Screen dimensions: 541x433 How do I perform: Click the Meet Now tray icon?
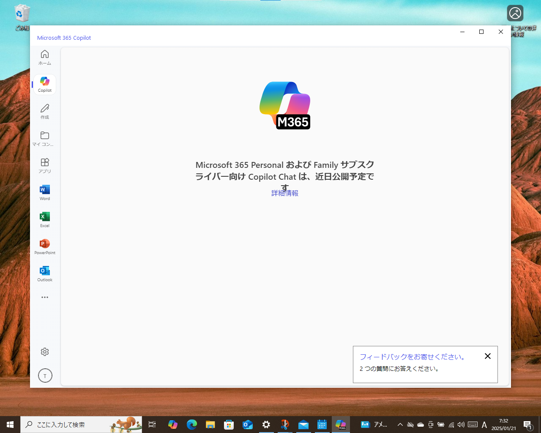click(x=431, y=425)
